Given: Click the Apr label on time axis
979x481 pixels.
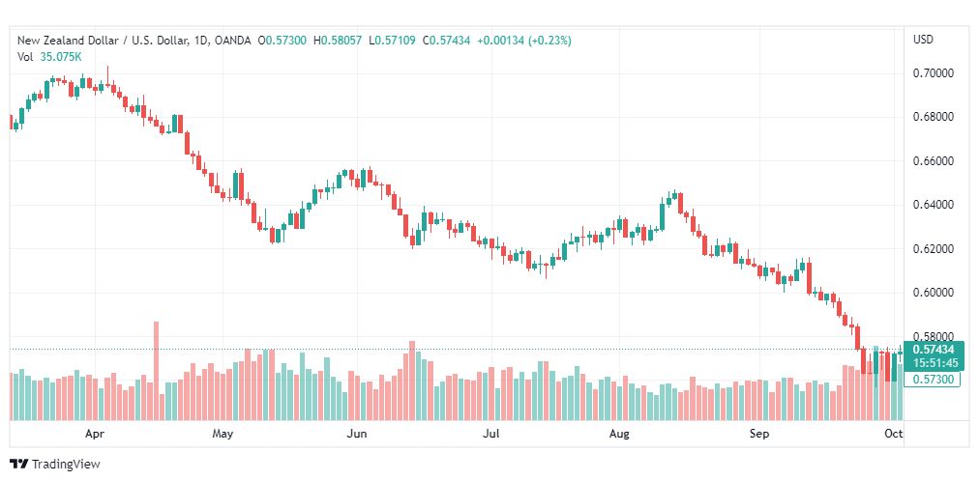Looking at the screenshot, I should pyautogui.click(x=94, y=435).
